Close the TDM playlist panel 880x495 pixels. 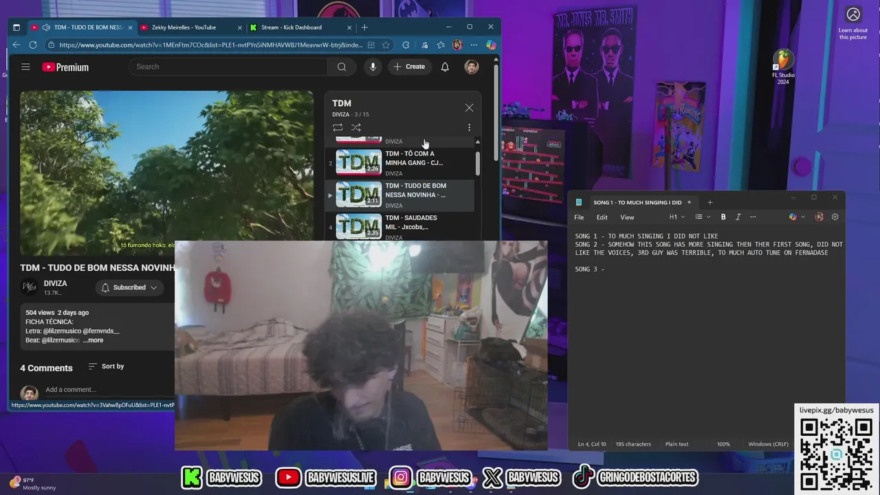pos(469,108)
